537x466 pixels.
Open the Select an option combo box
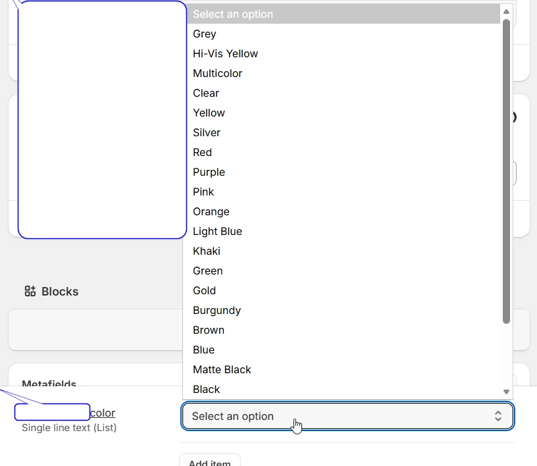point(347,416)
